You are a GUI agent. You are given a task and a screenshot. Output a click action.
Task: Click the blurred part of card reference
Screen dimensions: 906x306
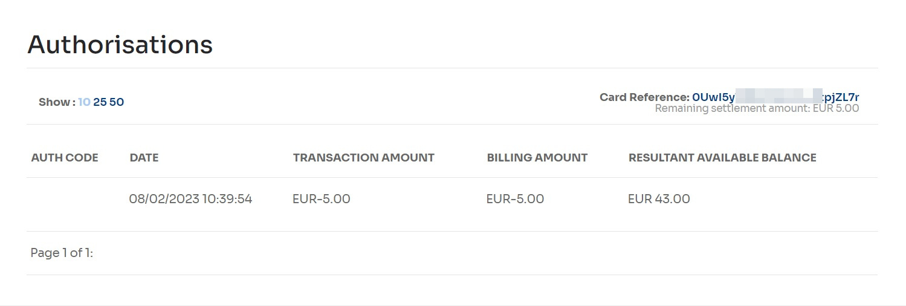tap(779, 97)
